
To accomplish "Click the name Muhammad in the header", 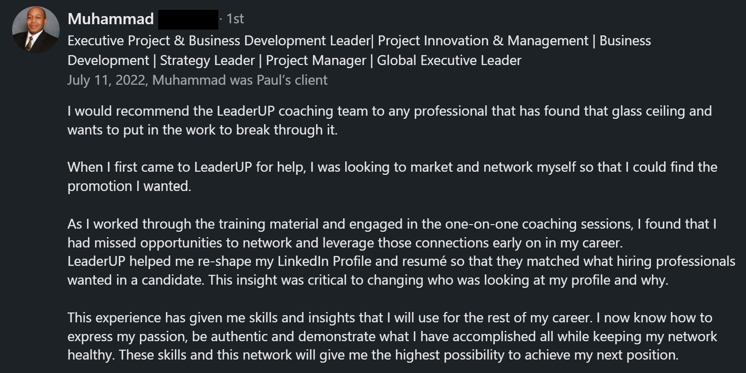I will (111, 19).
